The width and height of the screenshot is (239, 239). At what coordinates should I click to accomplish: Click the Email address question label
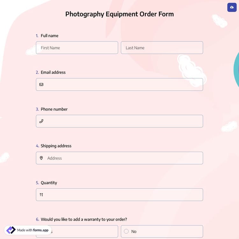(x=53, y=72)
